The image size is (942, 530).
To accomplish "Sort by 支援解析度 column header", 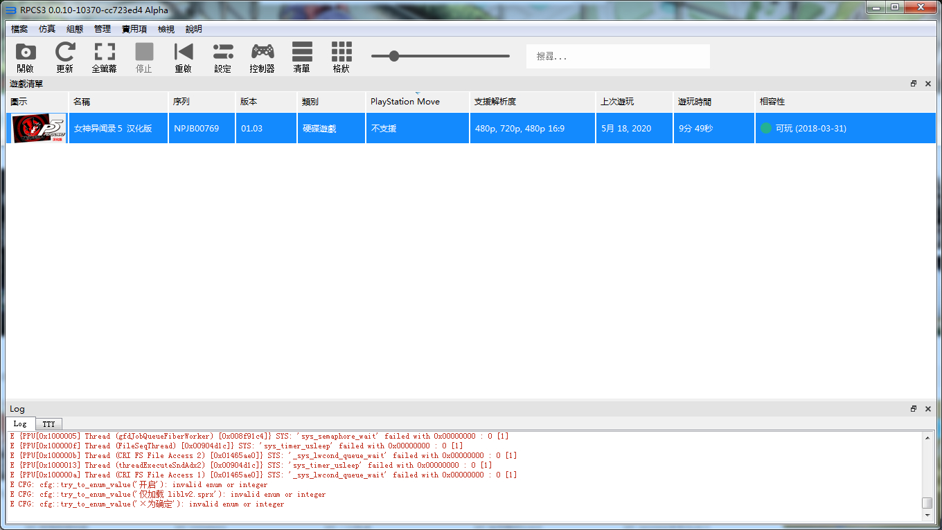I will (533, 102).
